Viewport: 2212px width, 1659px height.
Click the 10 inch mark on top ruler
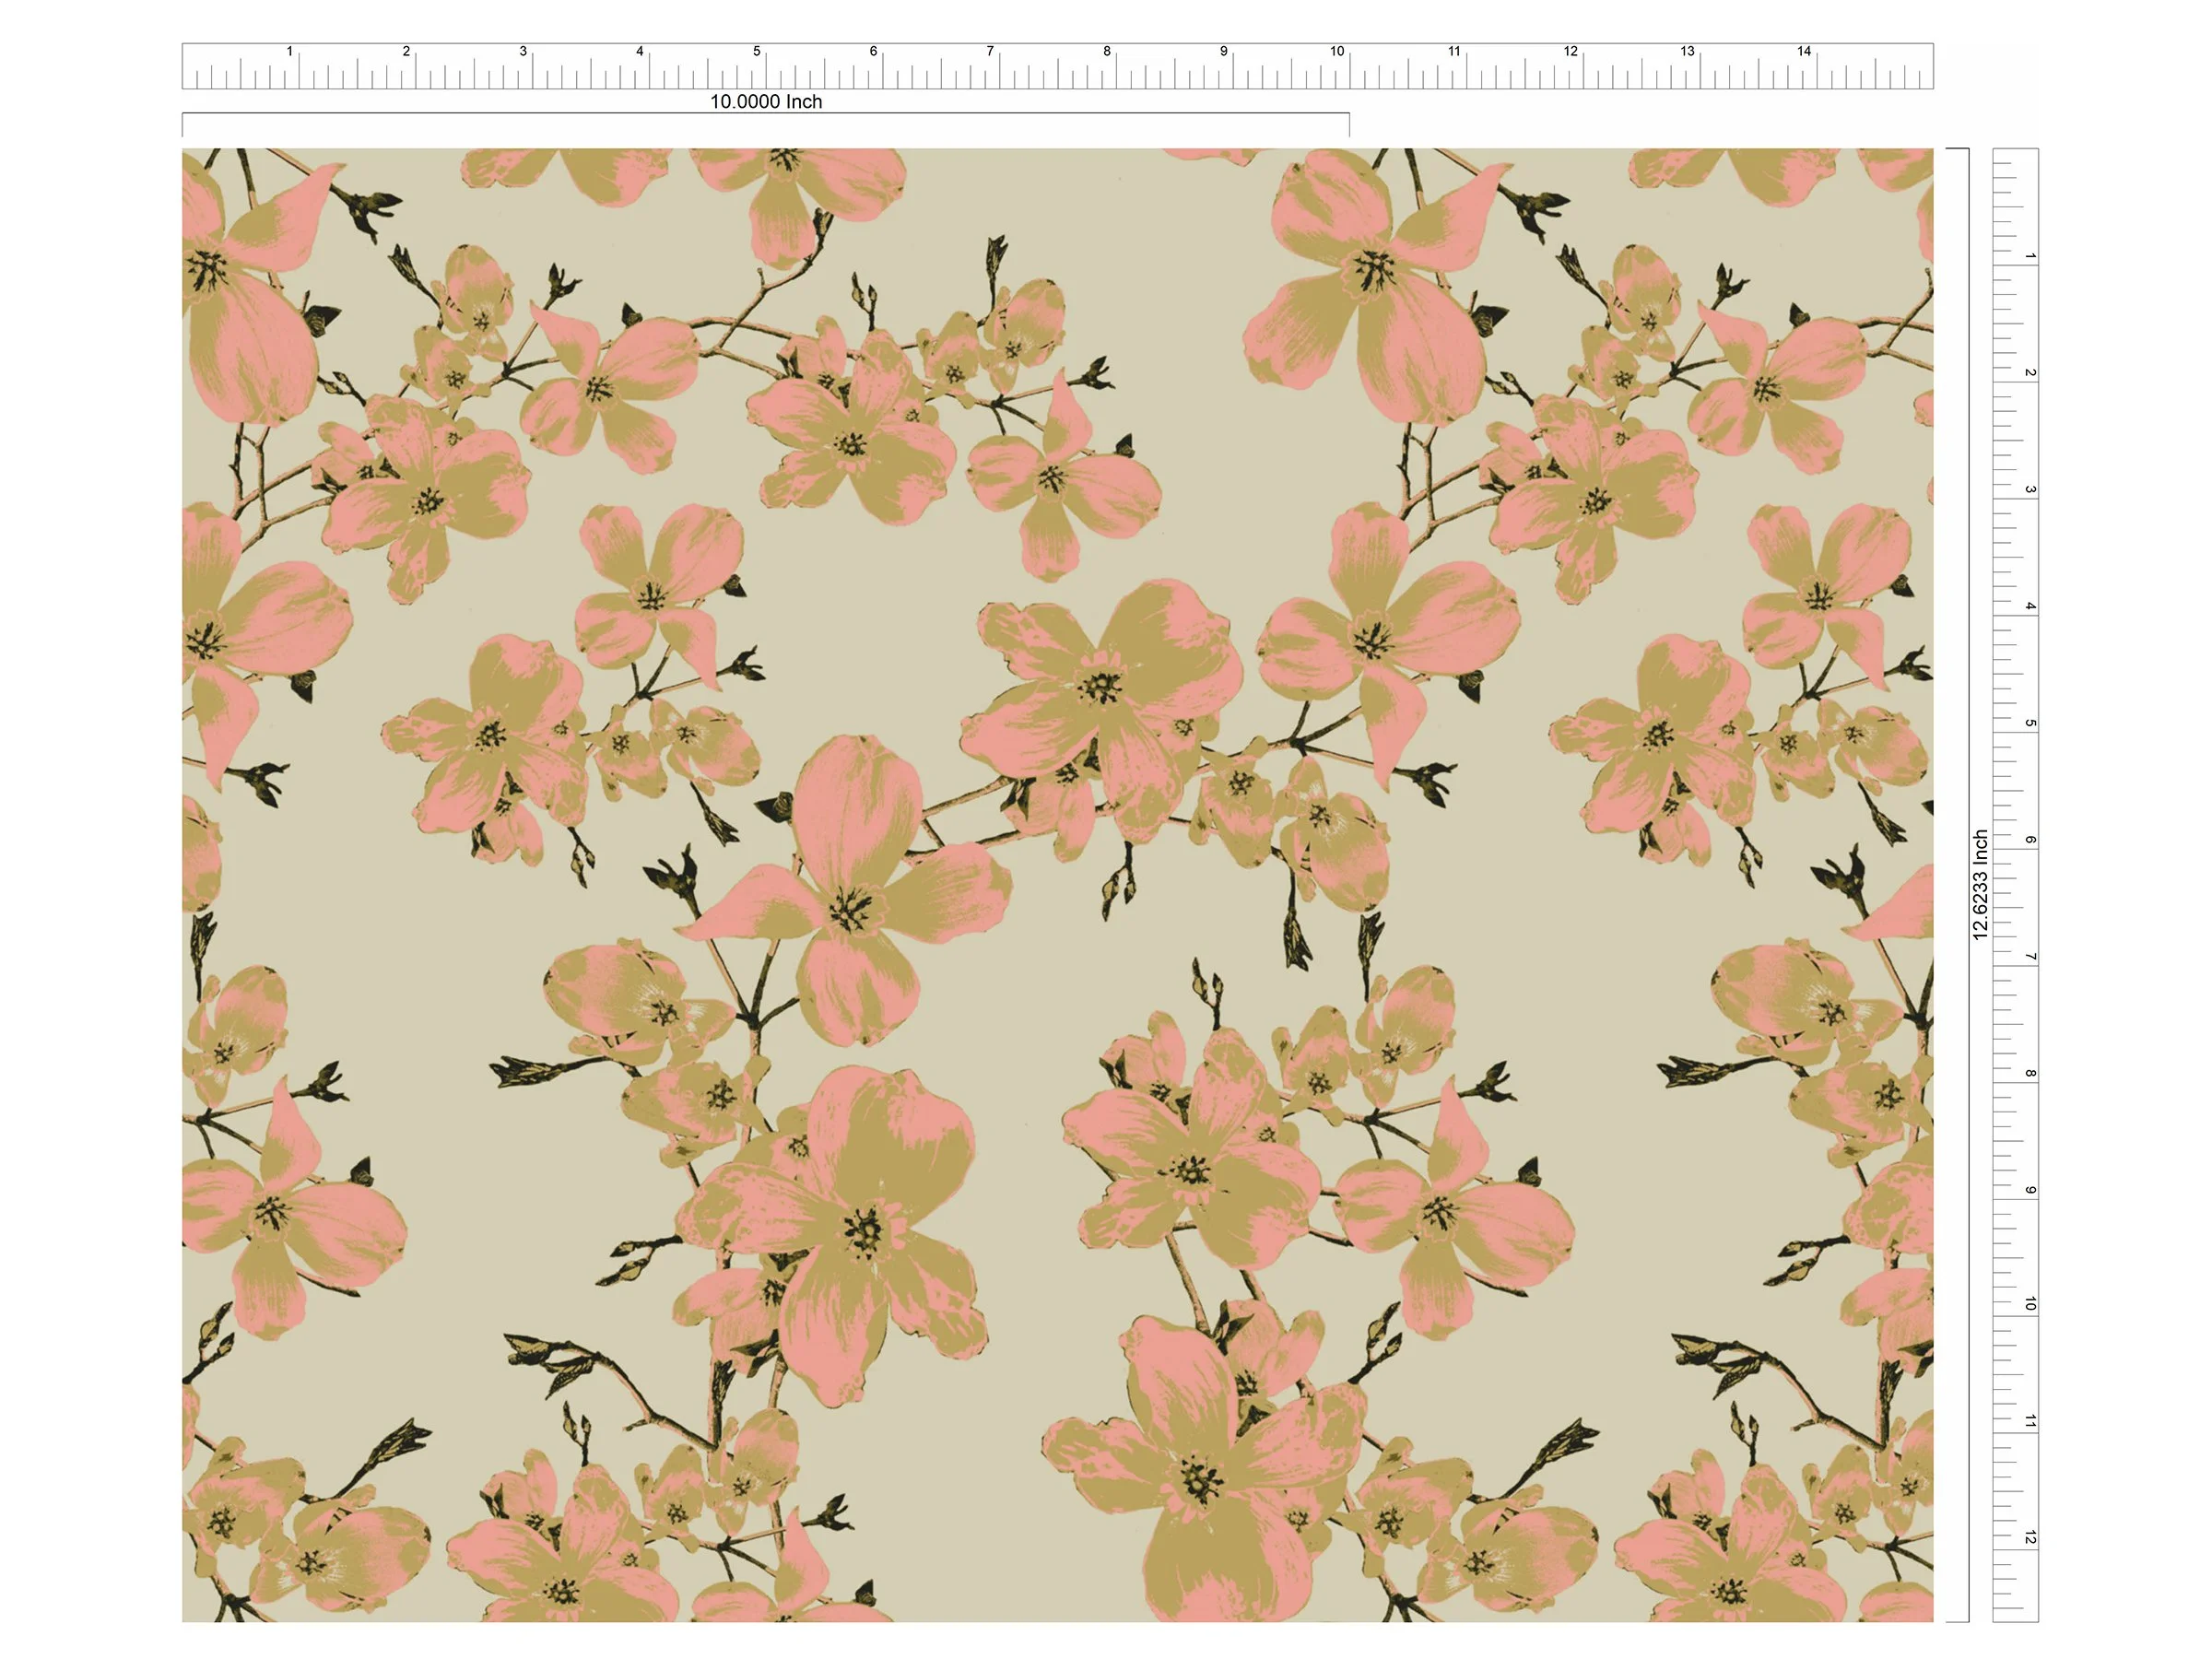(1337, 52)
